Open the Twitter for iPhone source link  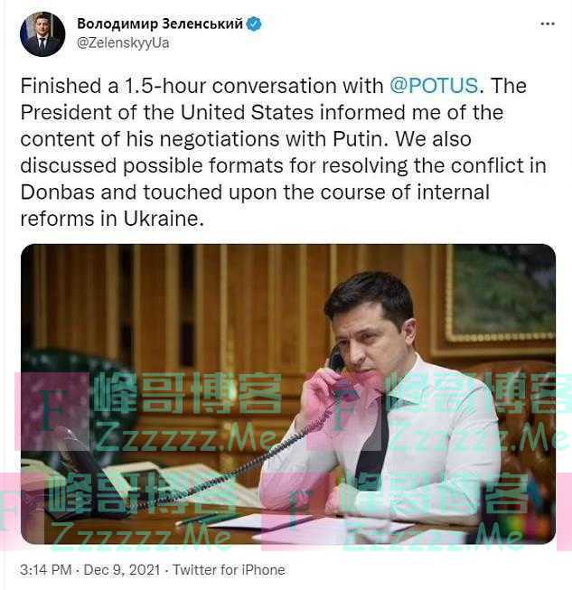pos(229,570)
